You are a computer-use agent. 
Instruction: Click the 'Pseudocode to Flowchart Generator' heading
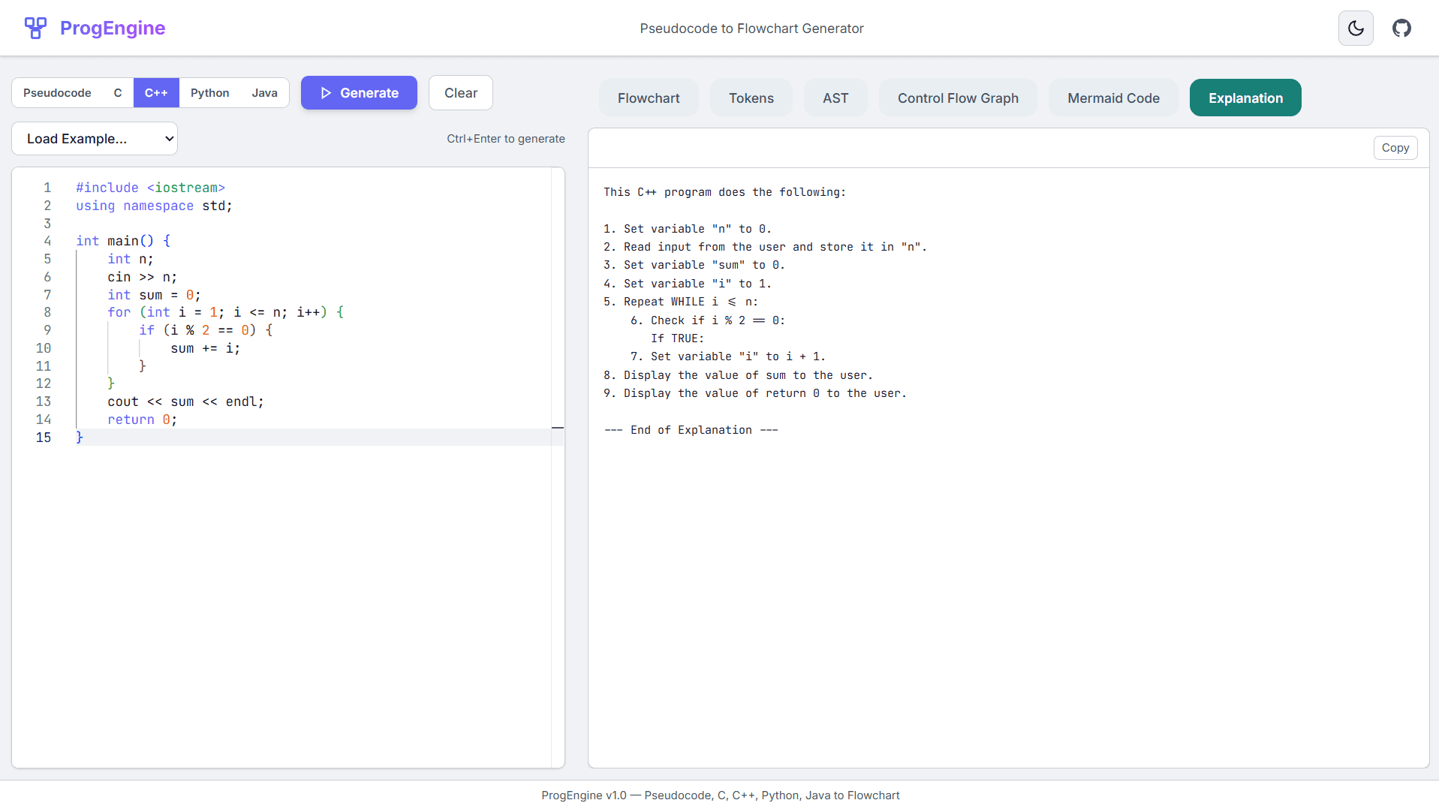(751, 29)
